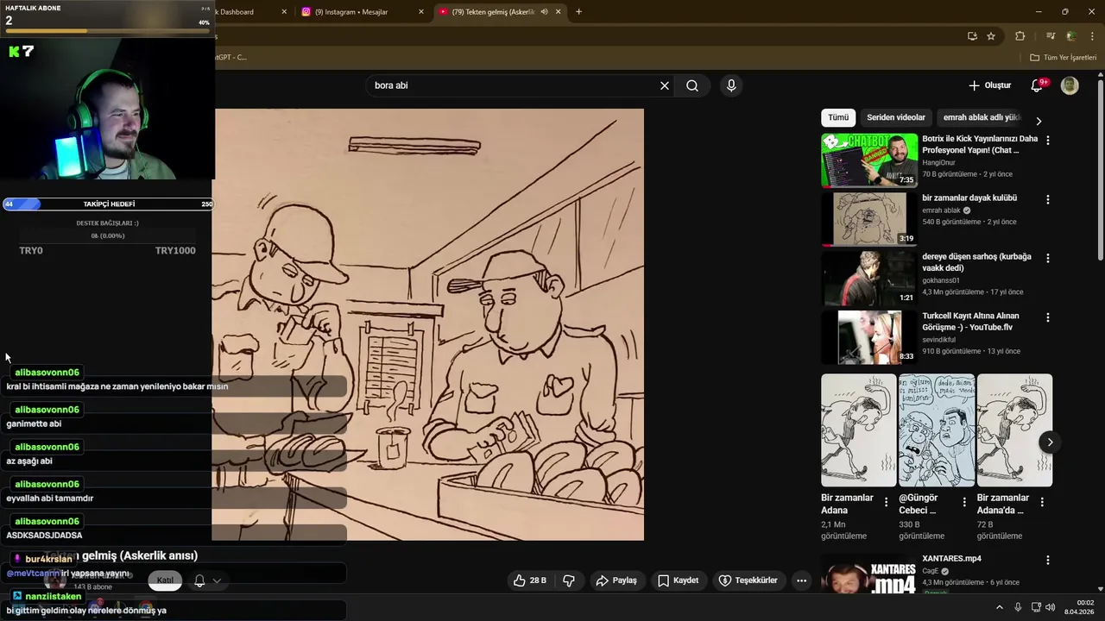The width and height of the screenshot is (1105, 621).
Task: Open bir zamanlar dayak kulübü thumbnail
Action: [869, 219]
